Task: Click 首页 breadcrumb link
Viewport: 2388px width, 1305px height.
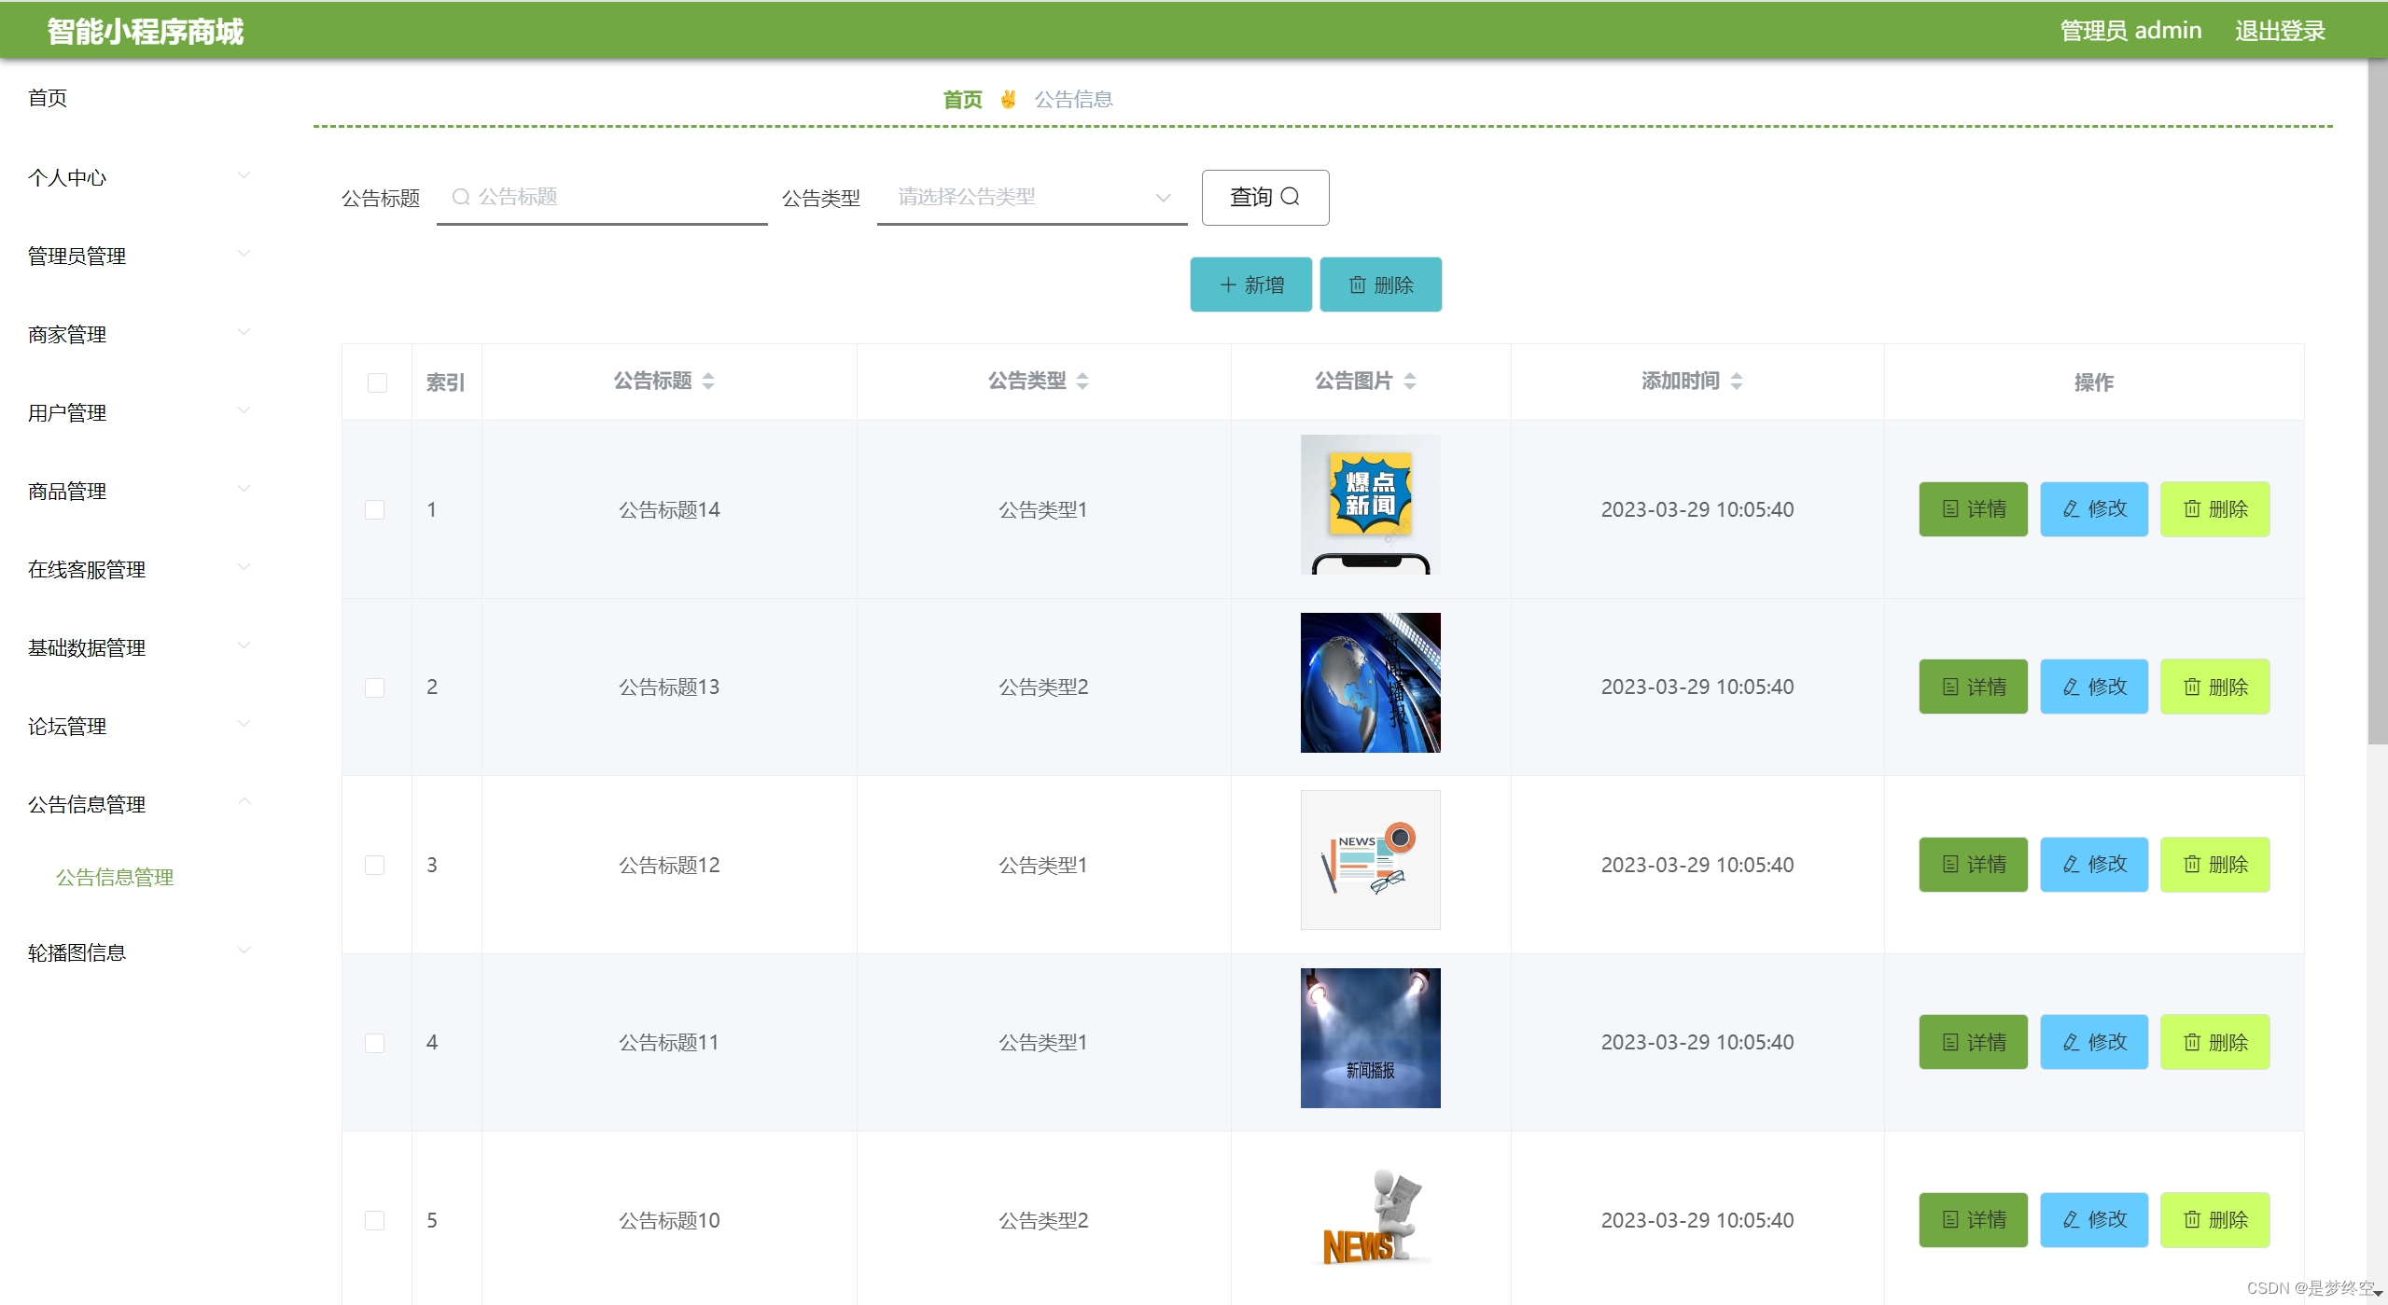Action: (x=962, y=99)
